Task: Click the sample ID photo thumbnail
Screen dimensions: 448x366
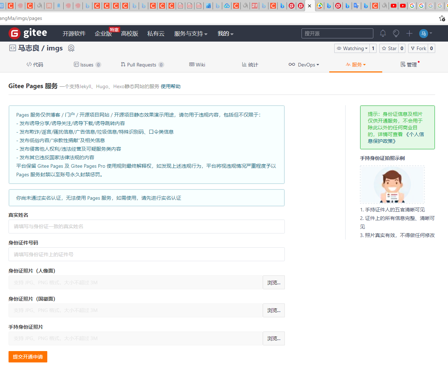Action: tap(392, 184)
